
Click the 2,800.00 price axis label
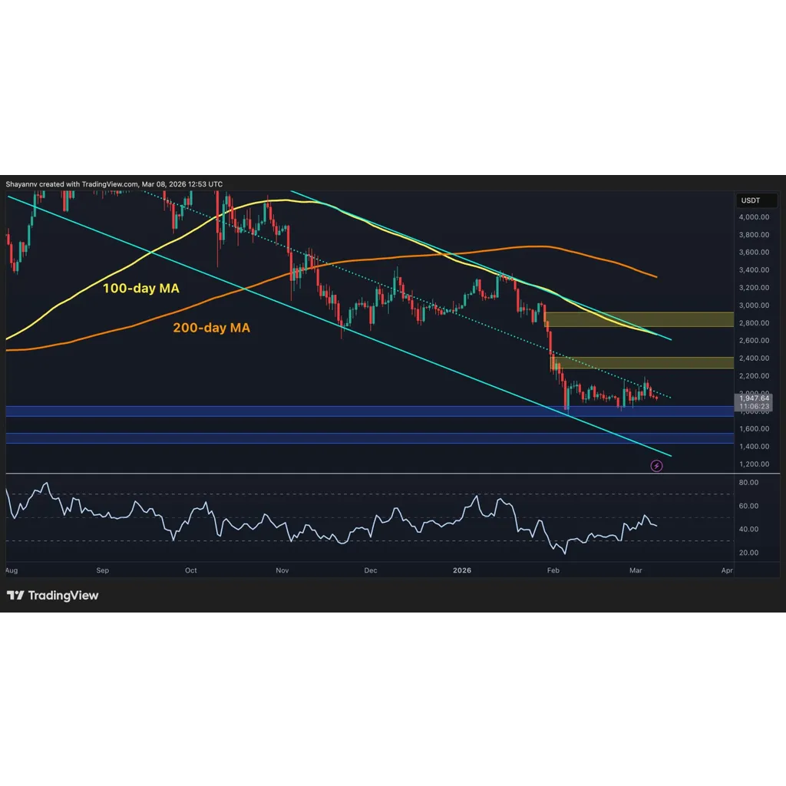pos(754,323)
